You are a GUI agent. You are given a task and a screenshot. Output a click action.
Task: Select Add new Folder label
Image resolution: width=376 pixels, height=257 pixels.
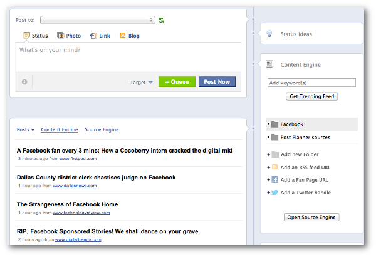tap(300, 154)
